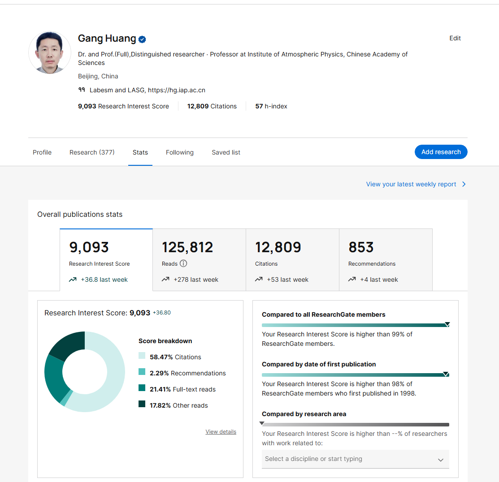Click the Citations color swatch in legend
The height and width of the screenshot is (482, 499).
pos(142,356)
